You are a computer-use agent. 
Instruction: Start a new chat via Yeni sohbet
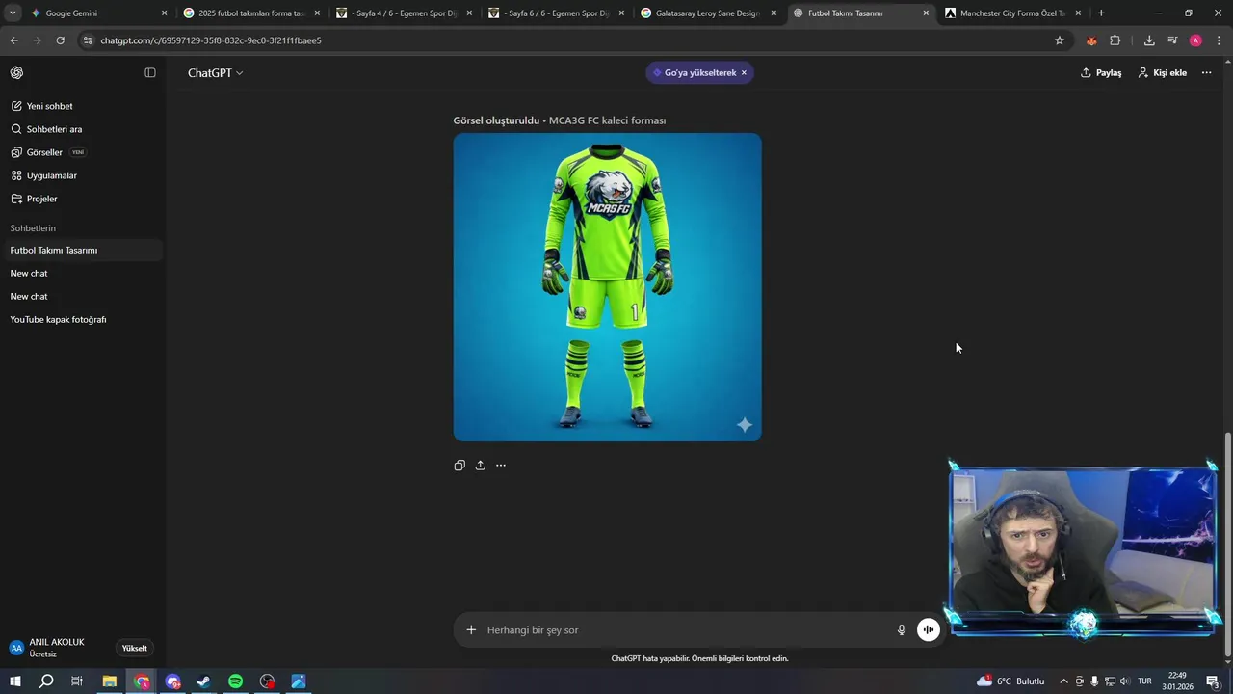82,106
